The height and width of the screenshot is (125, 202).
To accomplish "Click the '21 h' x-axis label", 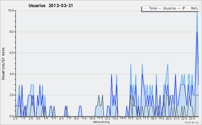I will point(176,119).
